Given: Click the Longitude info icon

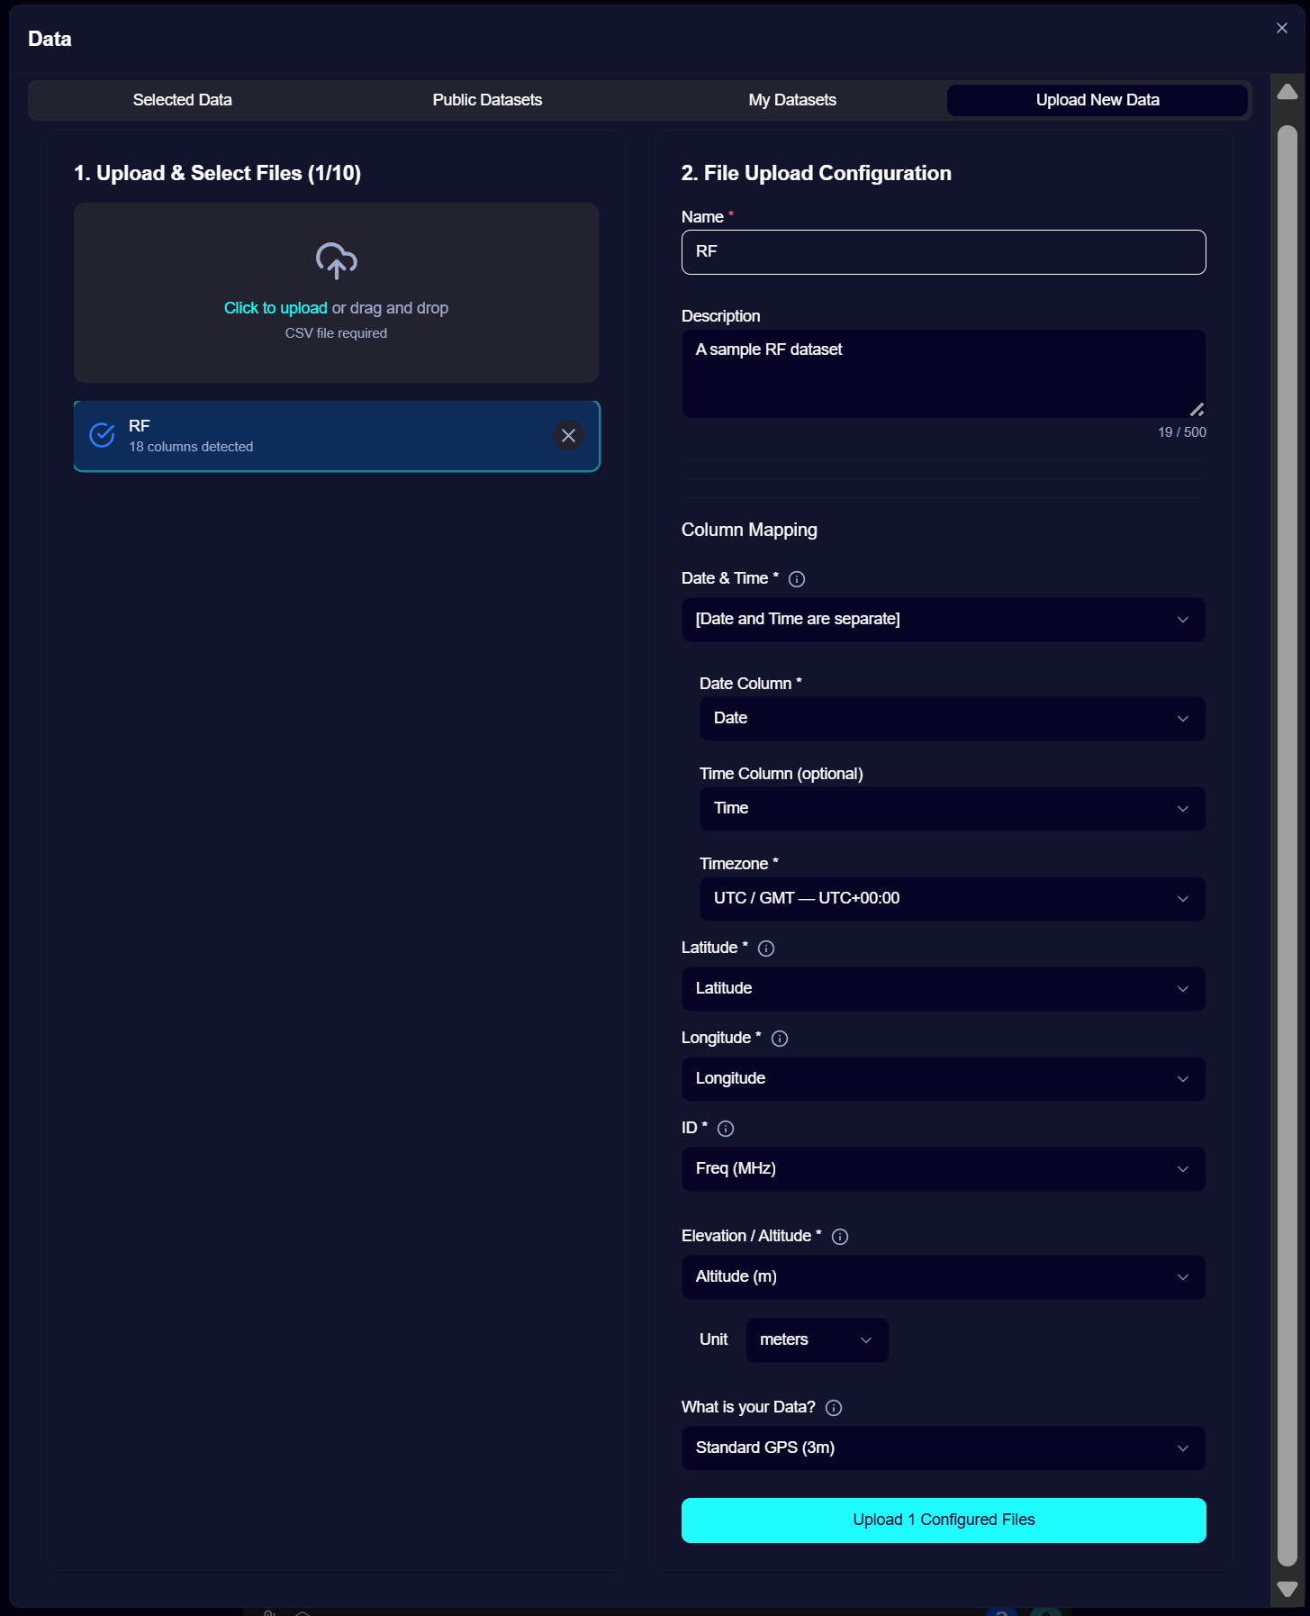Looking at the screenshot, I should tap(780, 1039).
